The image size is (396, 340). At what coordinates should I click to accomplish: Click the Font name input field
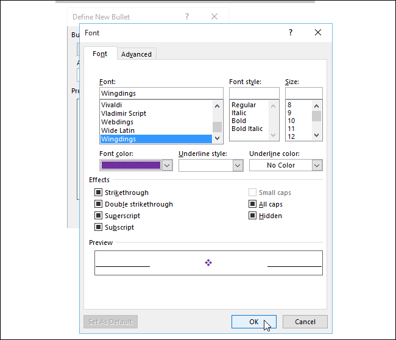161,93
